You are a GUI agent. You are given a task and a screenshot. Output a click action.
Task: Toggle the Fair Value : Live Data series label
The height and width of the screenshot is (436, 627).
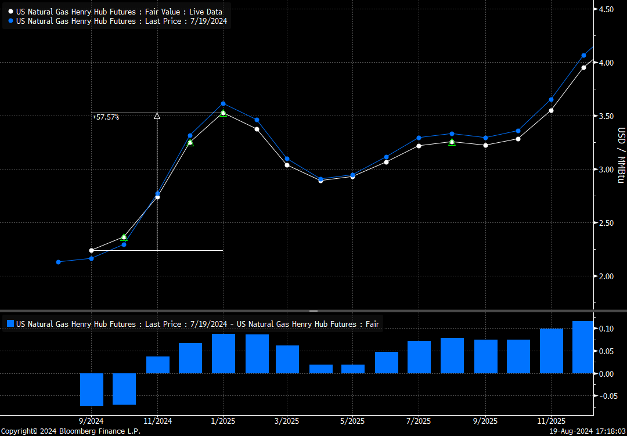pos(119,12)
